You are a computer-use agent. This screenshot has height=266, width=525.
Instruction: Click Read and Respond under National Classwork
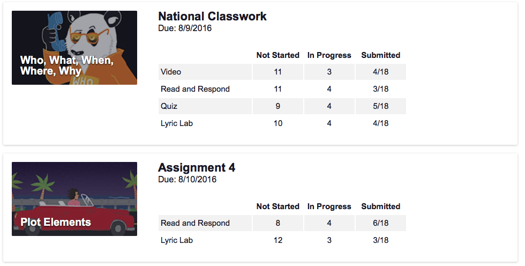tap(195, 89)
